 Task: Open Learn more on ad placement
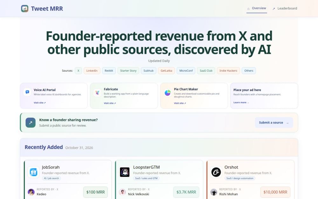tap(241, 103)
